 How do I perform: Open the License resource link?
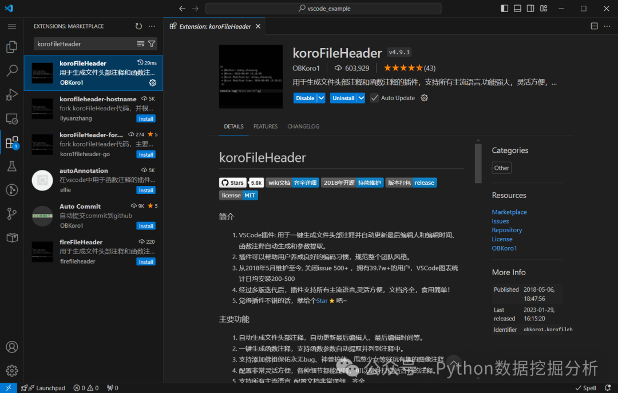[x=502, y=239]
